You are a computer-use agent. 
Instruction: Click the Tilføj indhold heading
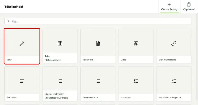(x=14, y=7)
